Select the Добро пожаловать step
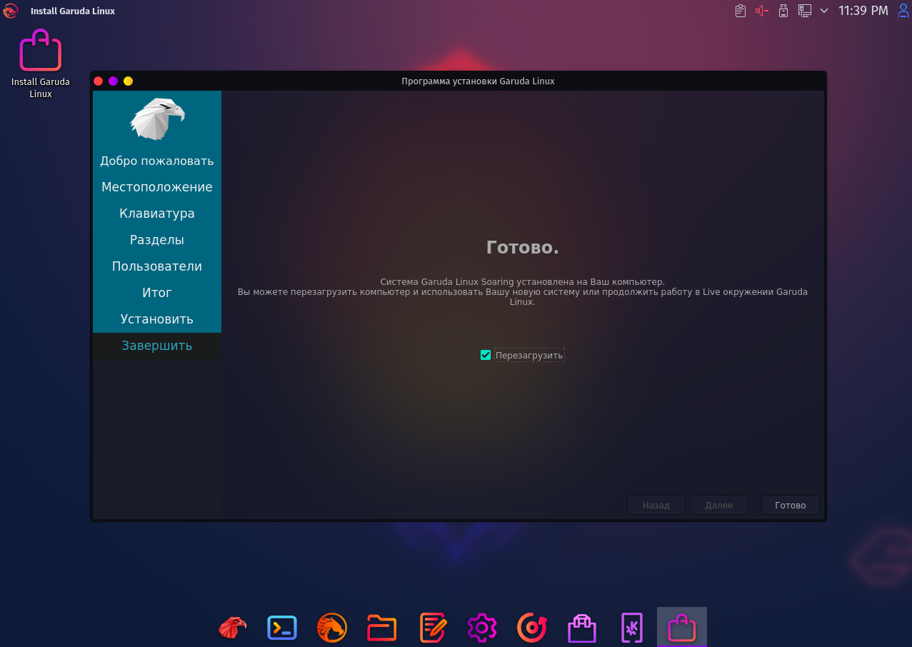This screenshot has width=912, height=647. tap(157, 161)
